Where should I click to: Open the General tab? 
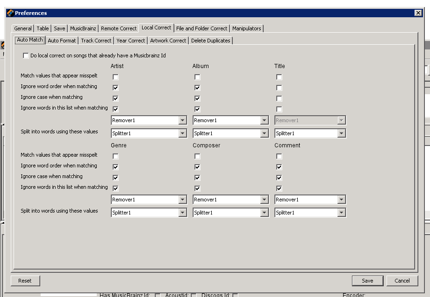23,28
